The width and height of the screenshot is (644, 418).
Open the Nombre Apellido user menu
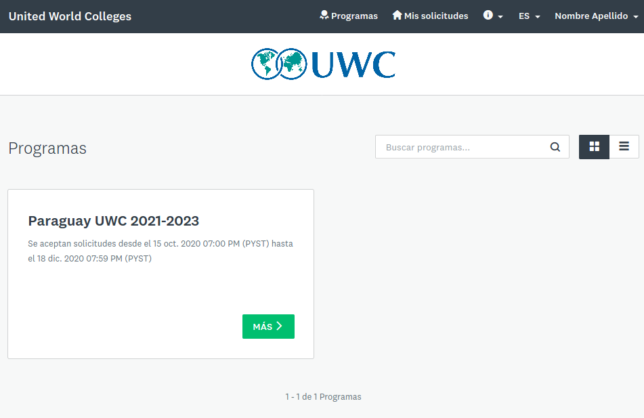pyautogui.click(x=597, y=16)
